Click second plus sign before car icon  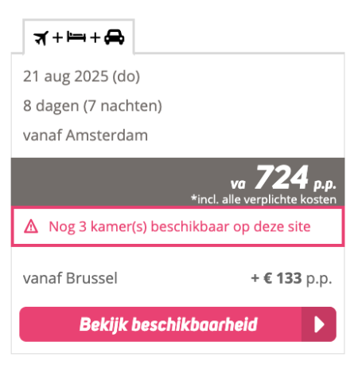95,37
